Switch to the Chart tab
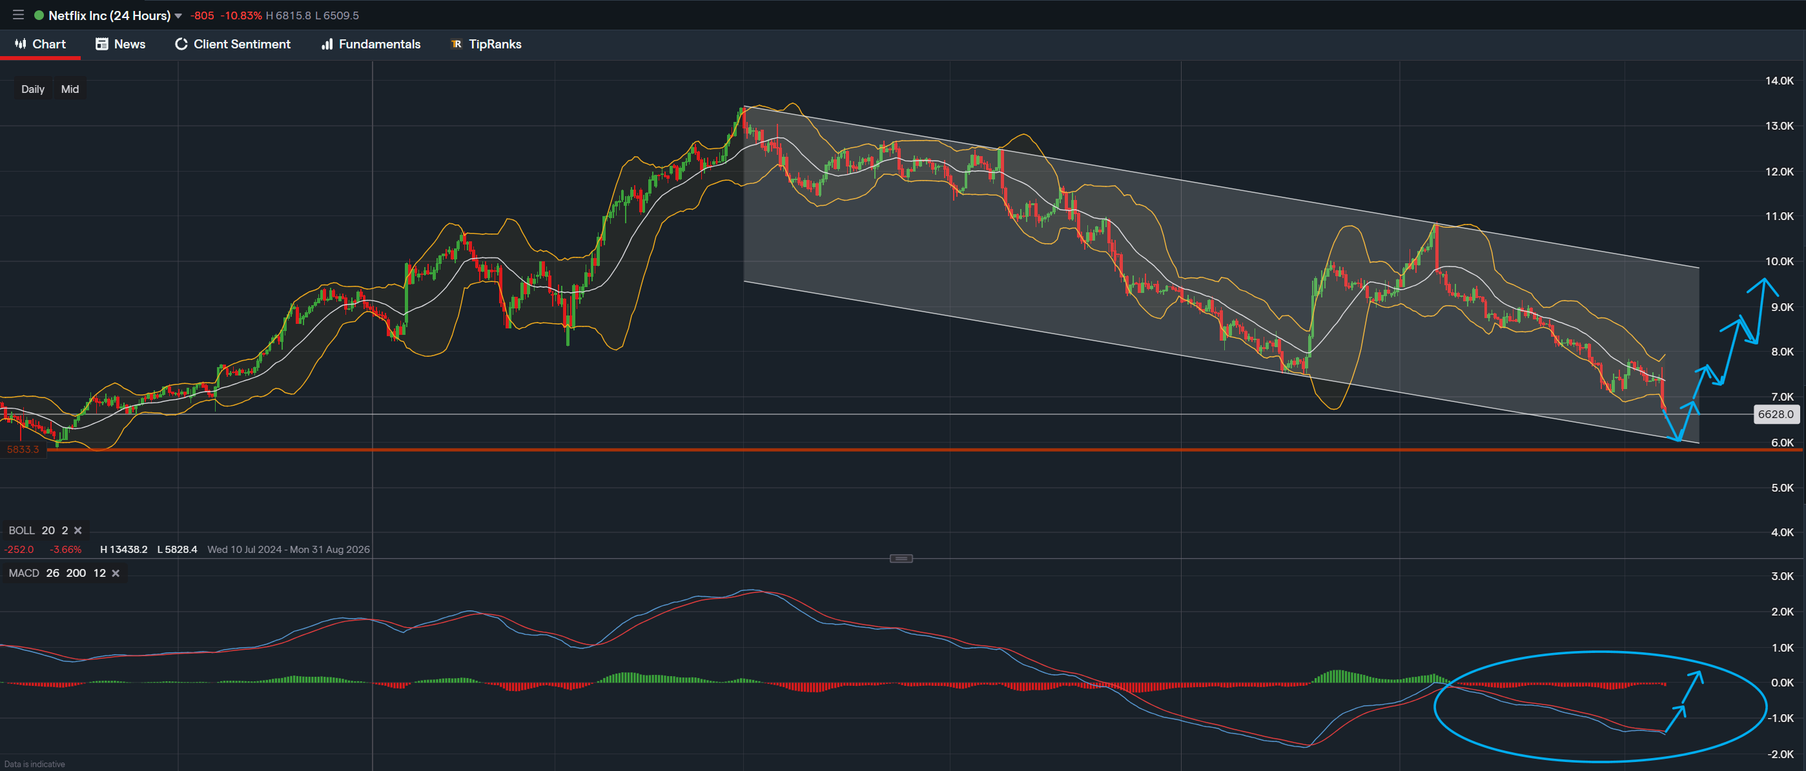The width and height of the screenshot is (1806, 771). (40, 44)
